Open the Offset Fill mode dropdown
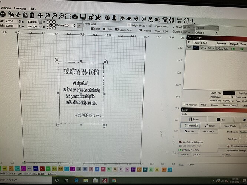The height and width of the screenshot is (185, 247). 208,48
